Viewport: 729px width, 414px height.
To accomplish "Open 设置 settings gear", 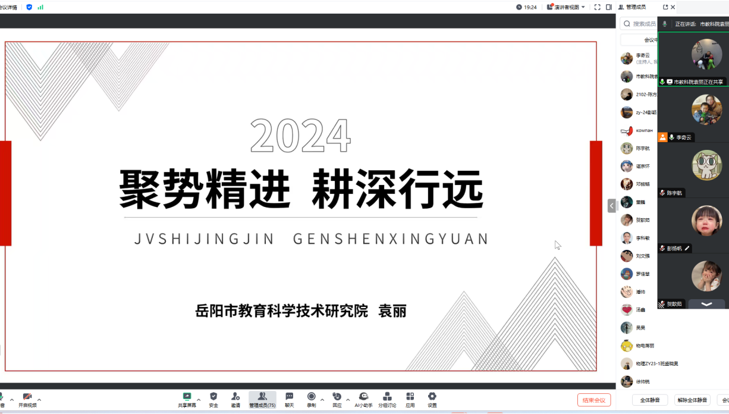I will pyautogui.click(x=432, y=397).
